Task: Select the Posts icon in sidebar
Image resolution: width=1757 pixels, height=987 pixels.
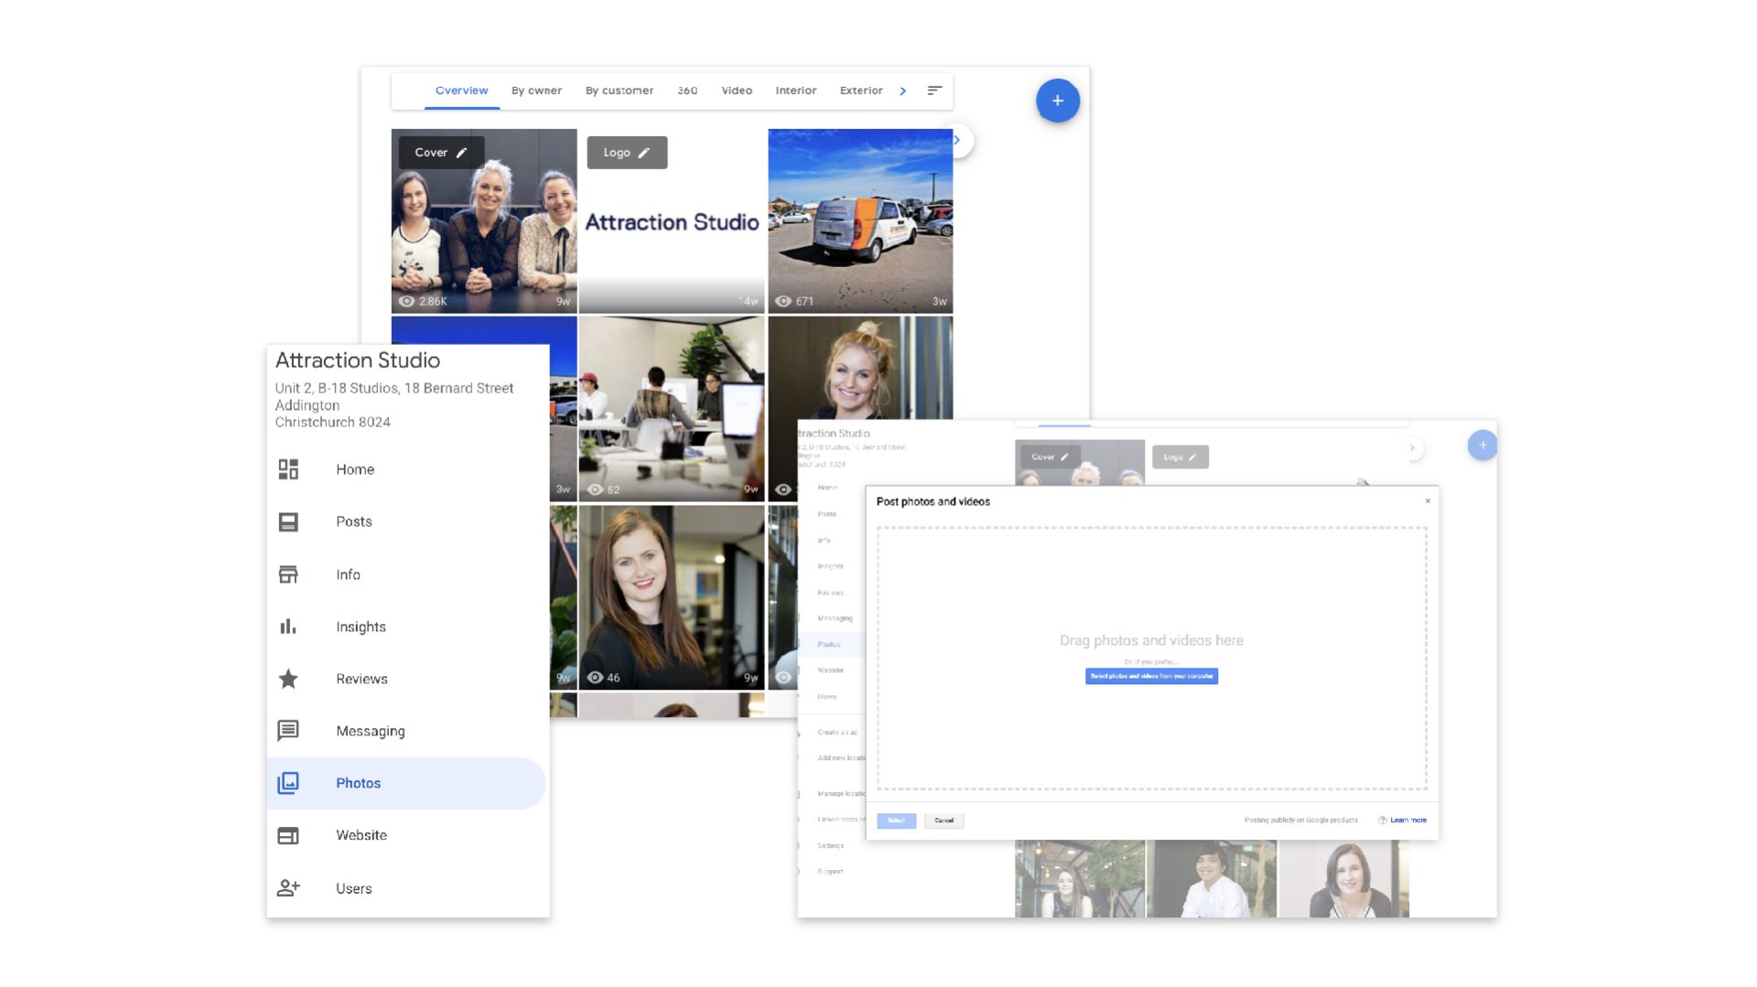Action: click(x=288, y=521)
